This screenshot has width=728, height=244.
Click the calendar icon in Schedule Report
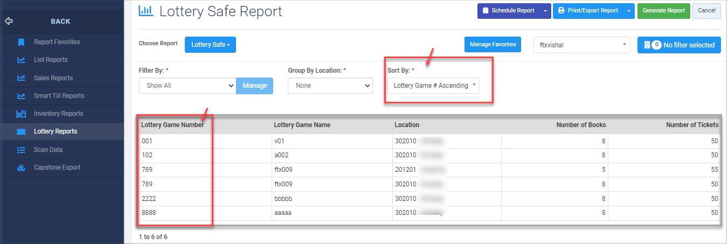tap(486, 10)
